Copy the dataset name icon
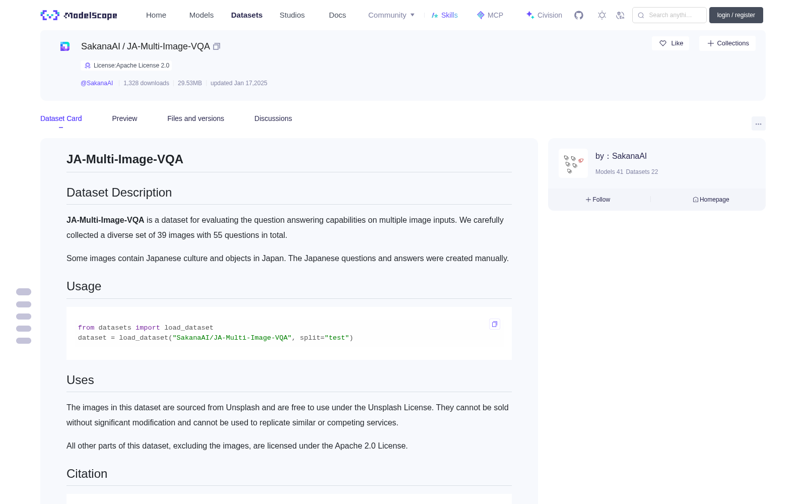Screen dimensions: 806x504 point(217,46)
